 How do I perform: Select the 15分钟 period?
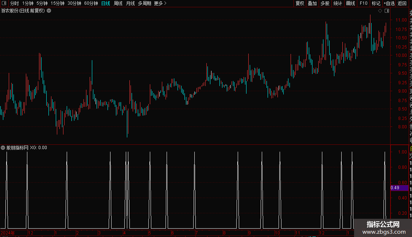coord(57,3)
